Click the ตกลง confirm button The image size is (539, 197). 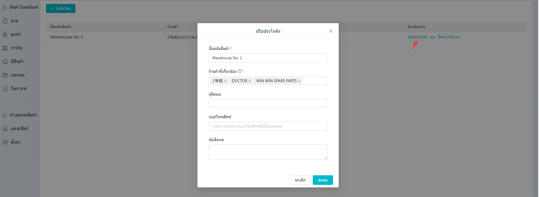tap(323, 180)
